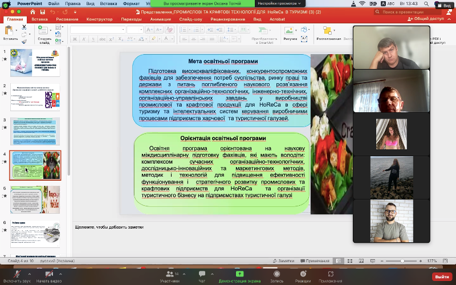The height and width of the screenshot is (285, 456).
Task: Select slide 5 thumbnail in panel
Action: pos(35,199)
